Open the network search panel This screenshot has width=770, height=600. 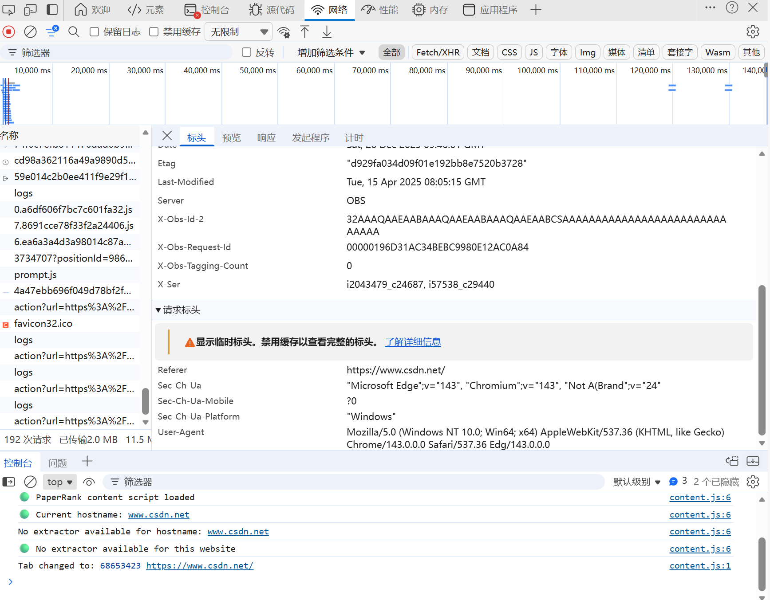click(74, 31)
